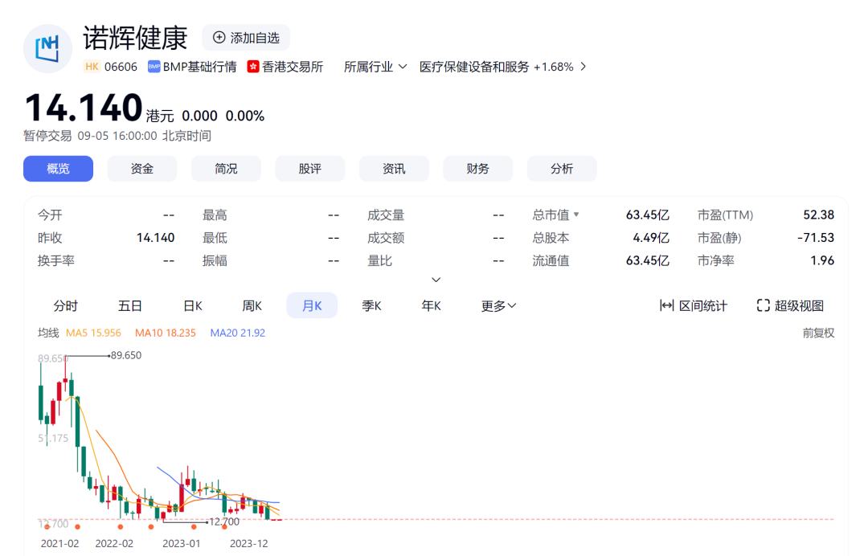
Task: Switch chart to 年K
Action: [x=432, y=306]
